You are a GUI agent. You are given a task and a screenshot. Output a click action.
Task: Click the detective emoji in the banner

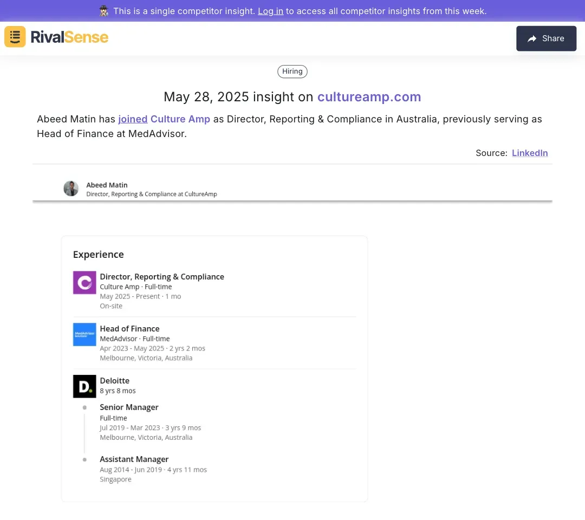point(104,11)
